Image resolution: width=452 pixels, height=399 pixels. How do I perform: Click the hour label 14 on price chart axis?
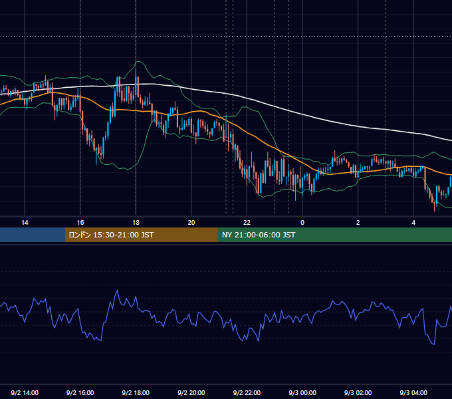(x=25, y=223)
